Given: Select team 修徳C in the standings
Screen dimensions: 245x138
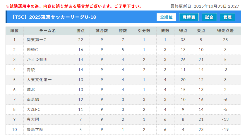Looking at the screenshot, I should [32, 50].
